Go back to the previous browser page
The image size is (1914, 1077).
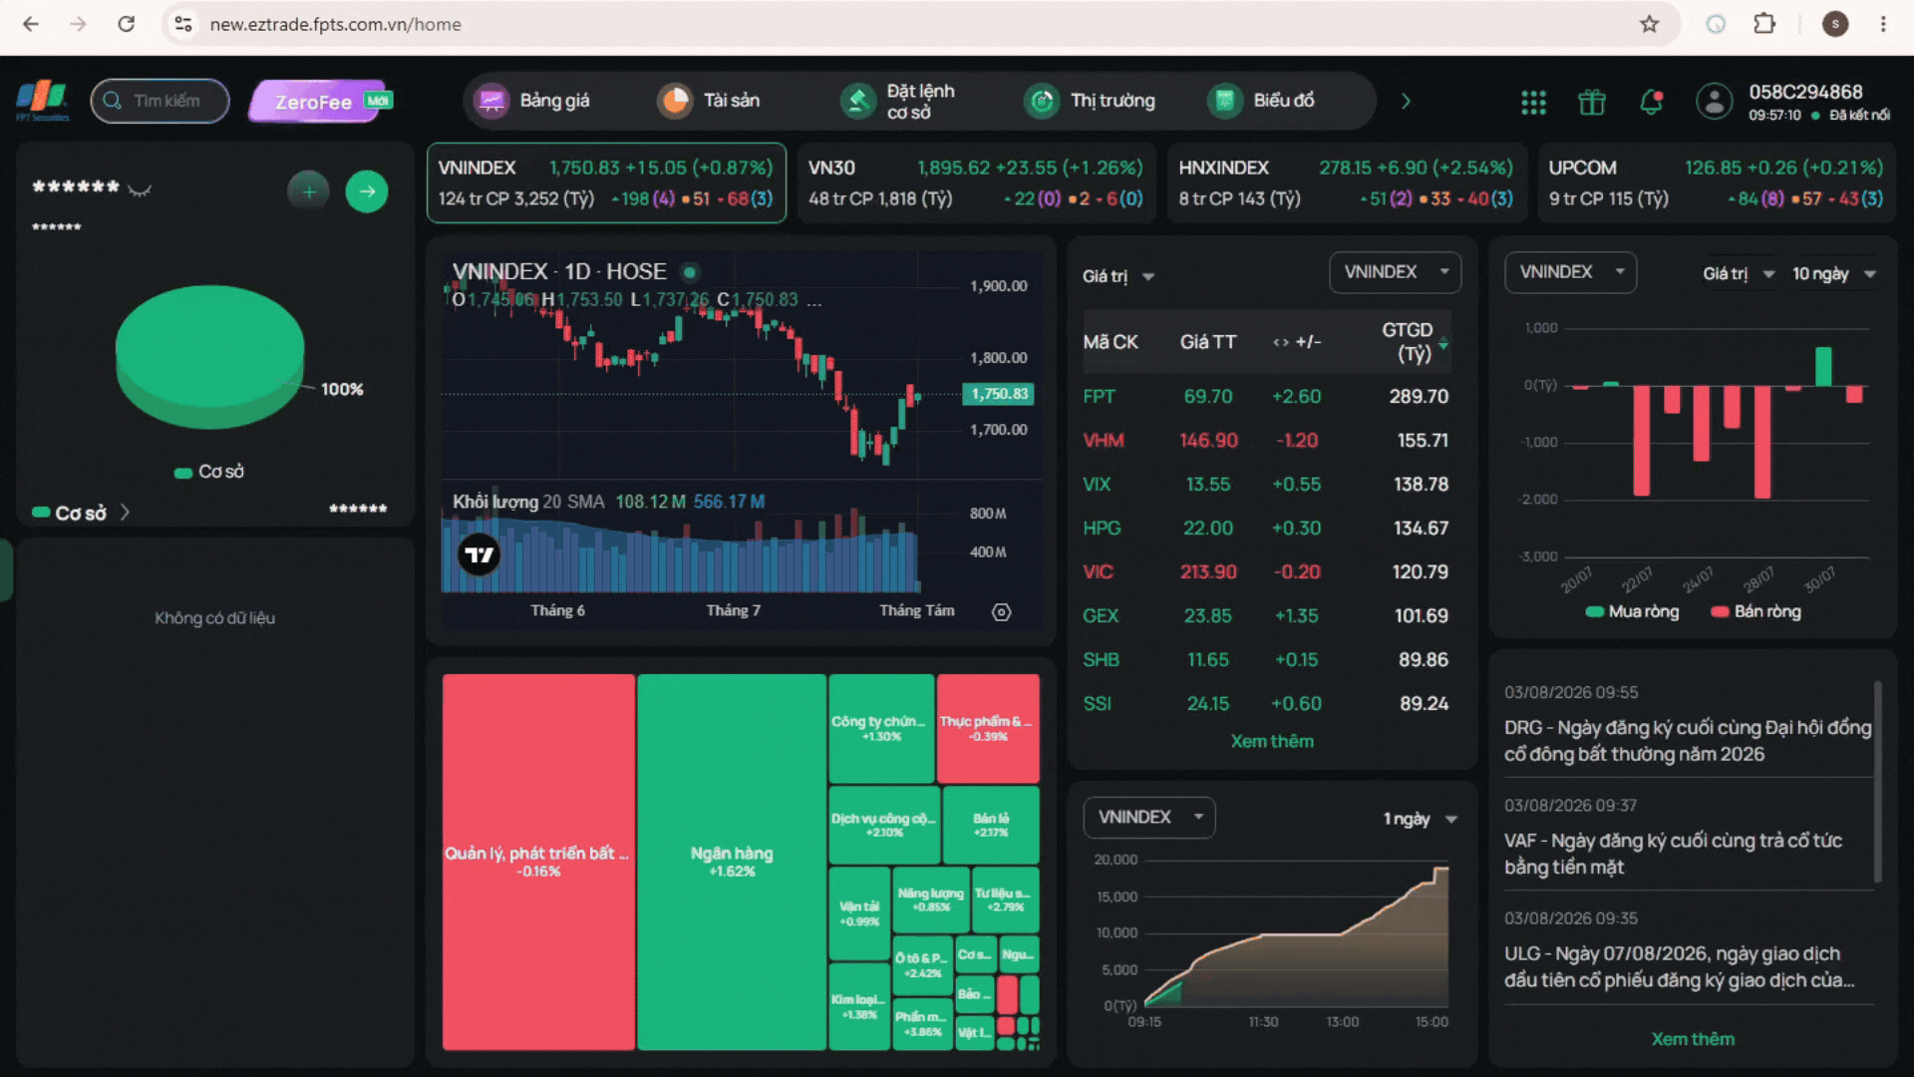(x=31, y=24)
